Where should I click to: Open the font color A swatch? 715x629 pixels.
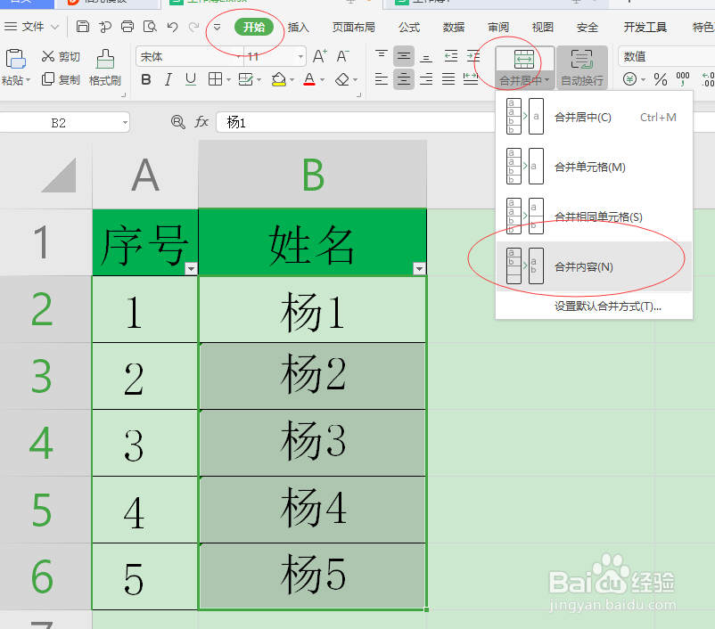(308, 79)
